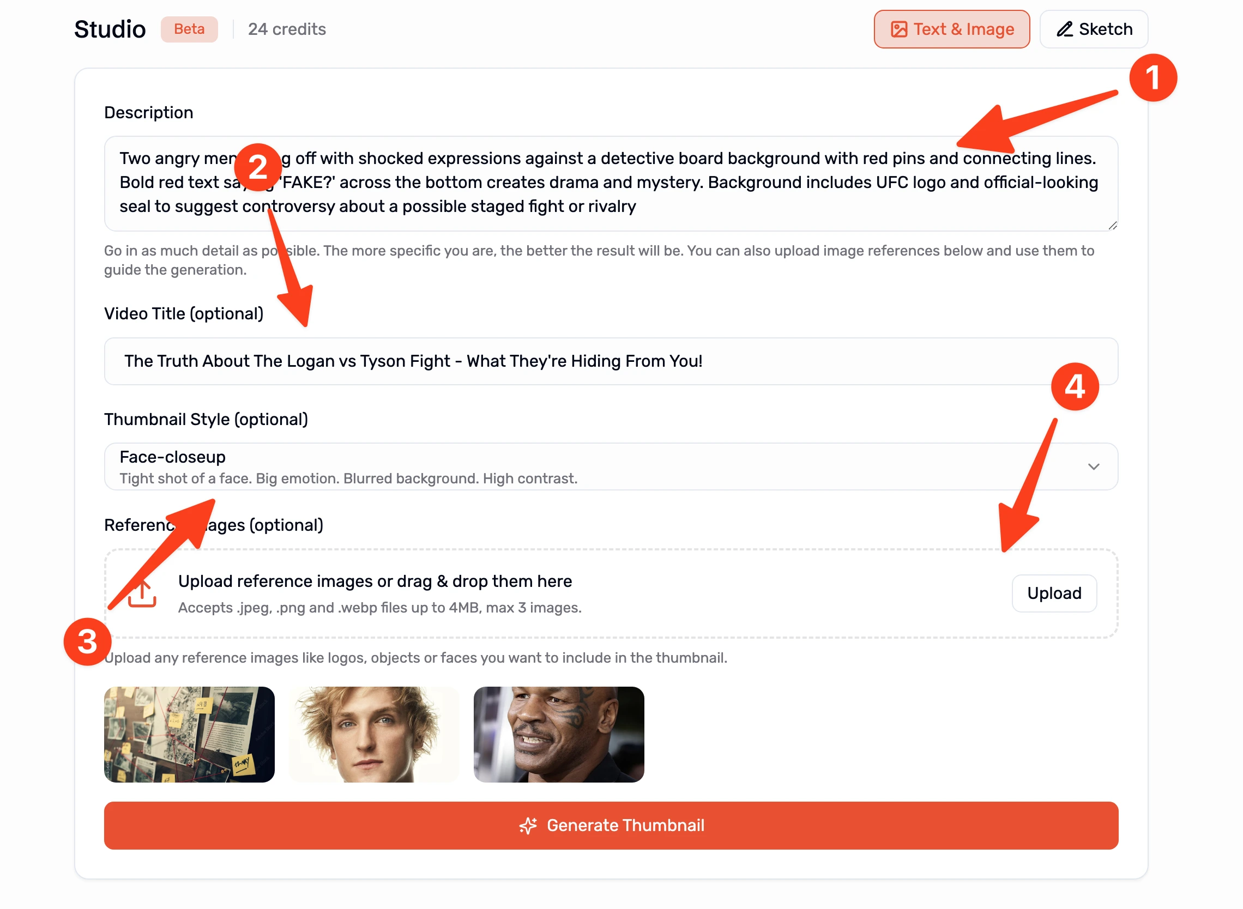
Task: Switch to the Text & Image mode
Action: pos(951,29)
